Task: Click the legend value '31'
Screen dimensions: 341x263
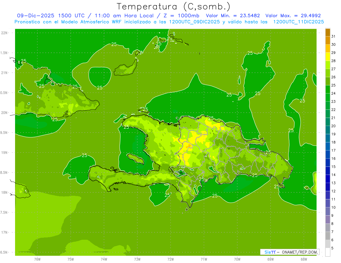Action: tap(334, 36)
